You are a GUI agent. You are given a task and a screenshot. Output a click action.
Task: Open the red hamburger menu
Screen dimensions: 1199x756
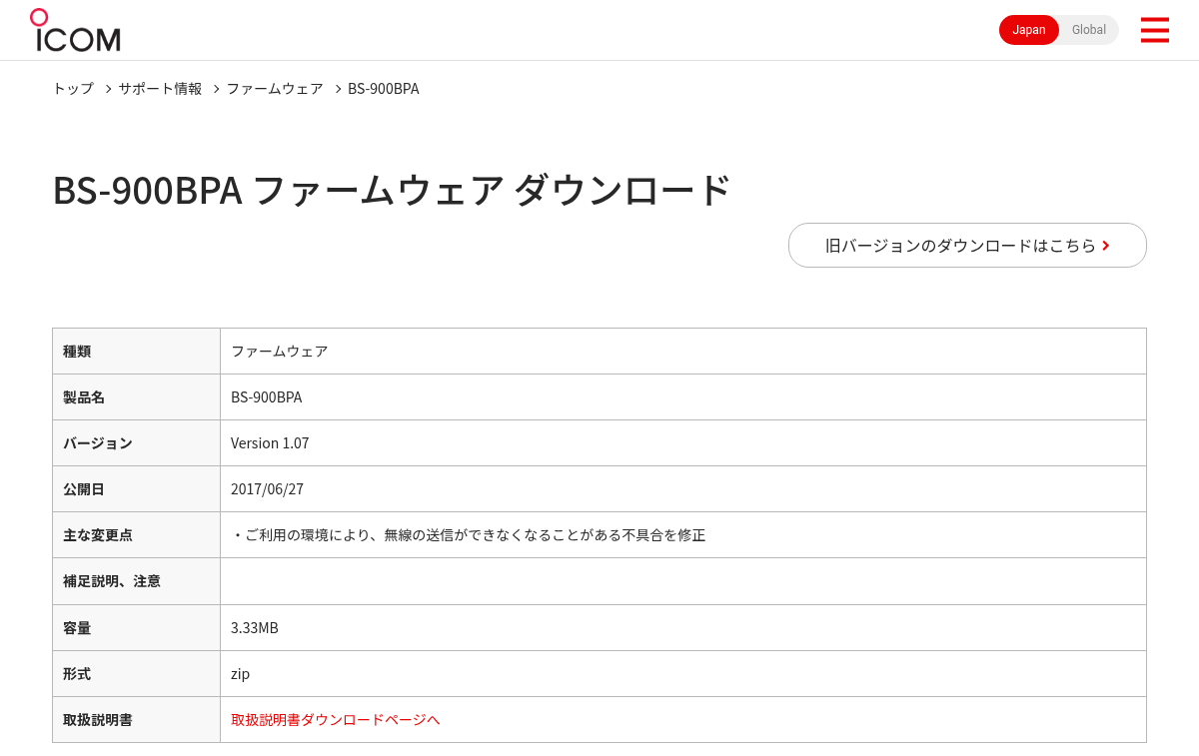tap(1154, 30)
